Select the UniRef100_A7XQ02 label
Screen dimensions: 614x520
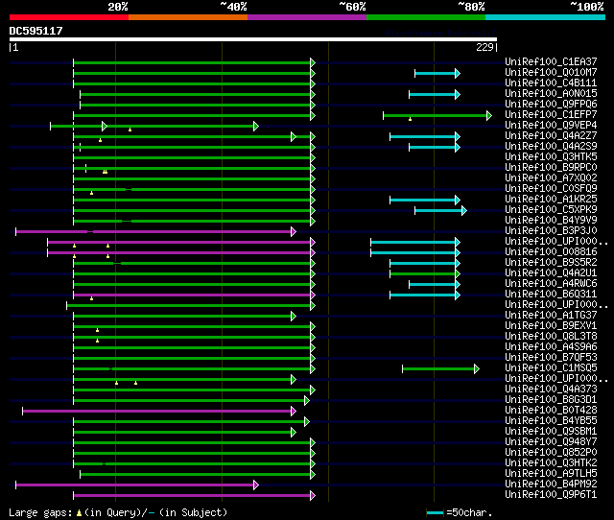tap(551, 178)
